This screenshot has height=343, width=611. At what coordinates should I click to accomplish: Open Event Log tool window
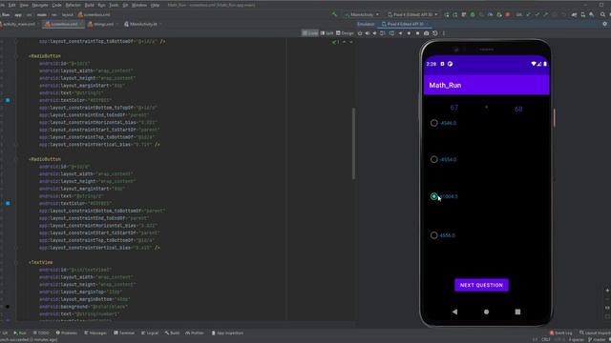tap(561, 333)
